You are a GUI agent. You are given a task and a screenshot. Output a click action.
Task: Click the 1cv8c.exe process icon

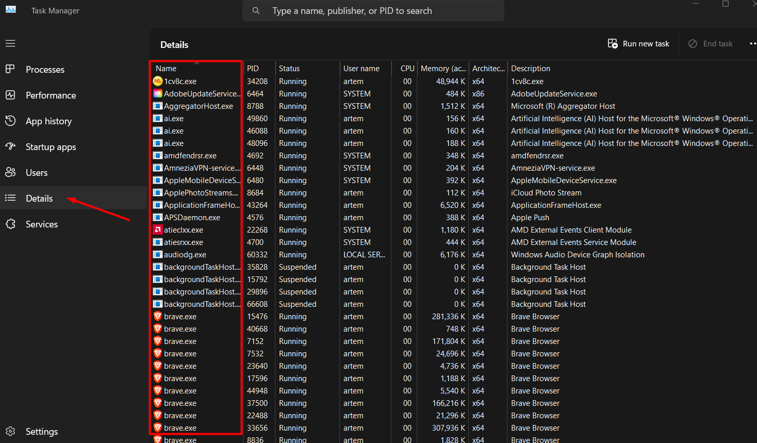pyautogui.click(x=158, y=81)
